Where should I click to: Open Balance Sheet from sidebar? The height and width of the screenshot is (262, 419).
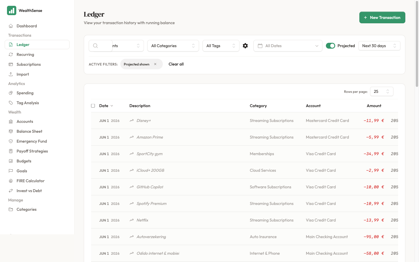pyautogui.click(x=37, y=131)
